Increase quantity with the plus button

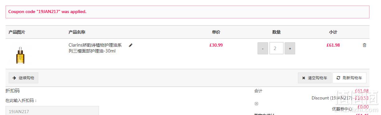(x=290, y=48)
